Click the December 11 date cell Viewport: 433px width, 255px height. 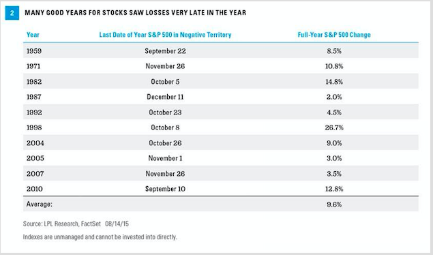[x=165, y=97]
